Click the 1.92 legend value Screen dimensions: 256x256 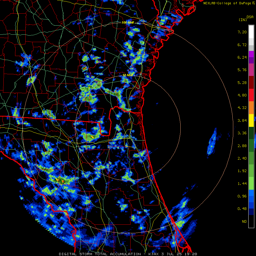242,171
